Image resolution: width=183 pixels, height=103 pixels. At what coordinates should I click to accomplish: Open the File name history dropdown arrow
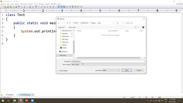point(144,62)
